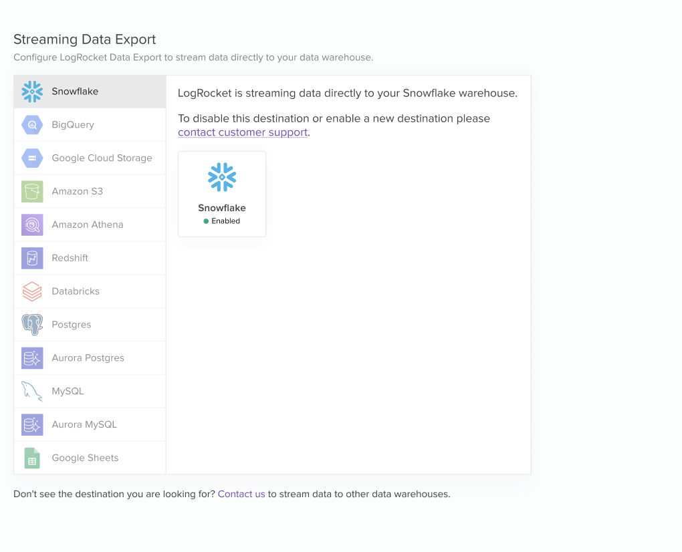Switch to the Amazon S3 tab
This screenshot has height=552, width=682.
pyautogui.click(x=90, y=192)
